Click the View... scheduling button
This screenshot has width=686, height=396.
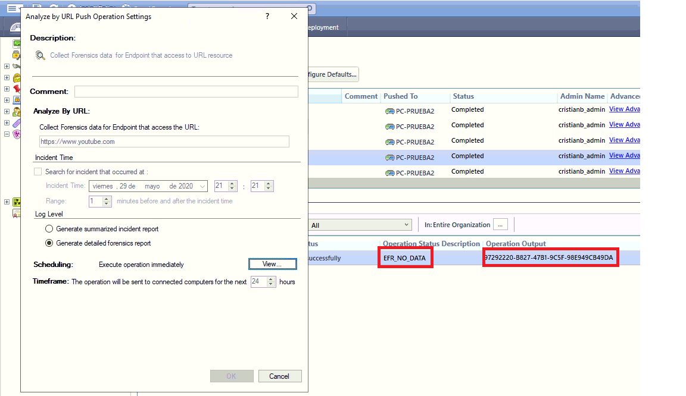point(273,264)
